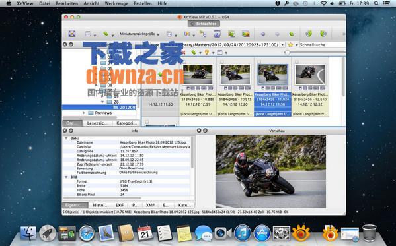Click the fullscreen icon in the main toolbar
The height and width of the screenshot is (246, 396).
coord(71,34)
